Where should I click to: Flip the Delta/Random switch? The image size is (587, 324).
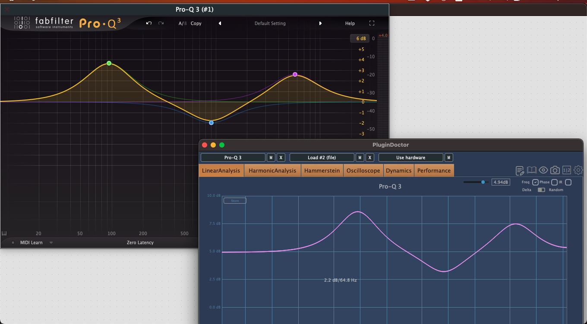tap(541, 190)
